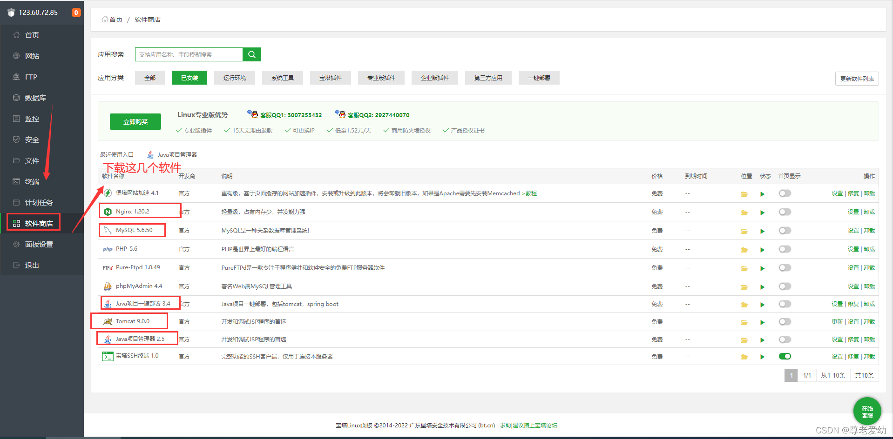Screen dimensions: 893x439
Task: Click pagination page 1 button
Action: (x=791, y=375)
